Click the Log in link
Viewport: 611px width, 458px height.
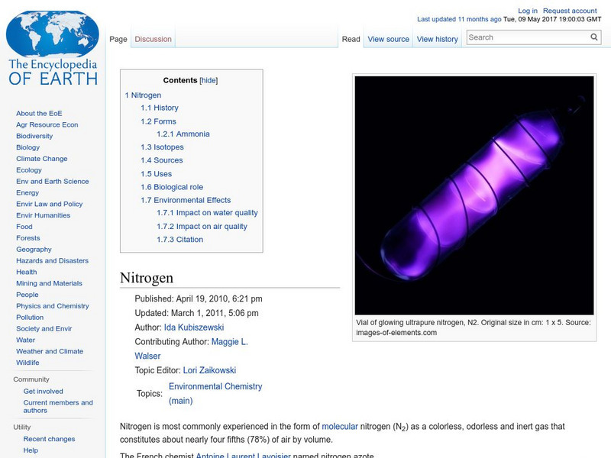point(527,10)
